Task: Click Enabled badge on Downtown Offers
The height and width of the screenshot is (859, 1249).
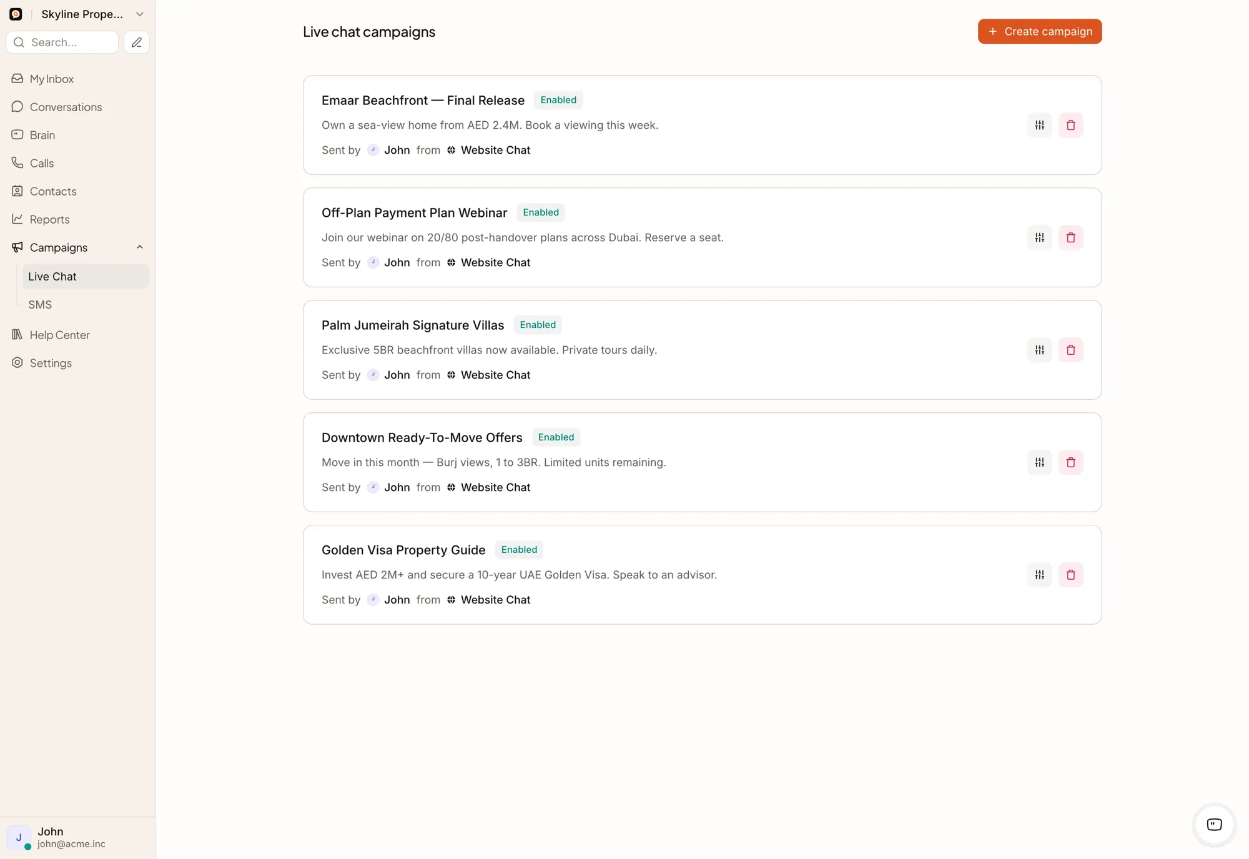Action: (x=556, y=437)
